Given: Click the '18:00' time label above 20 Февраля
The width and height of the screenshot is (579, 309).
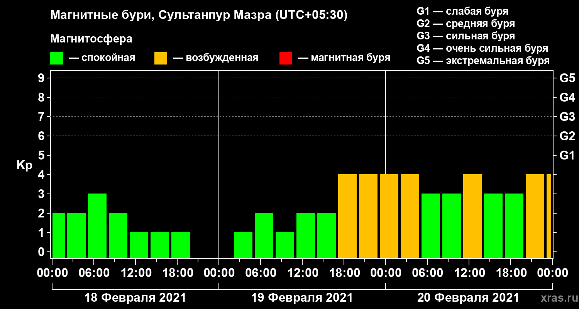Looking at the screenshot, I should click(x=511, y=273).
